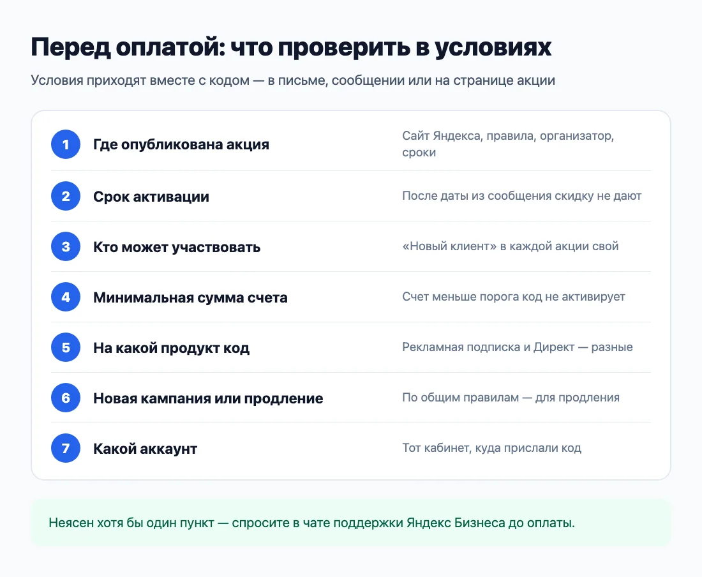
Task: Click «После даты из сообщения скидку не дают»
Action: (521, 195)
